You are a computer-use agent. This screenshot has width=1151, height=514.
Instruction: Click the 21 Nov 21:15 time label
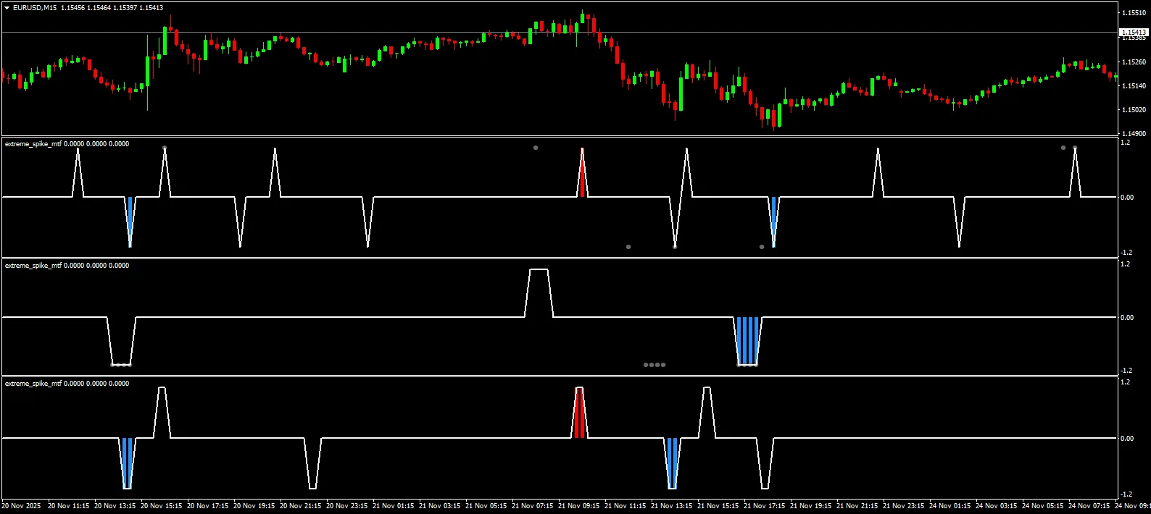(857, 506)
